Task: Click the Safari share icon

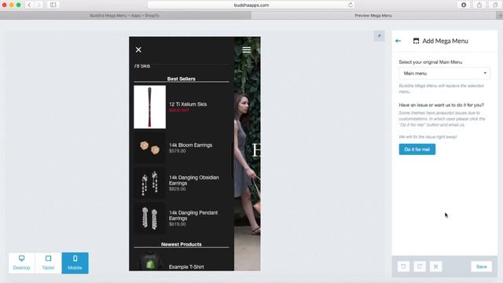Action: click(x=479, y=5)
